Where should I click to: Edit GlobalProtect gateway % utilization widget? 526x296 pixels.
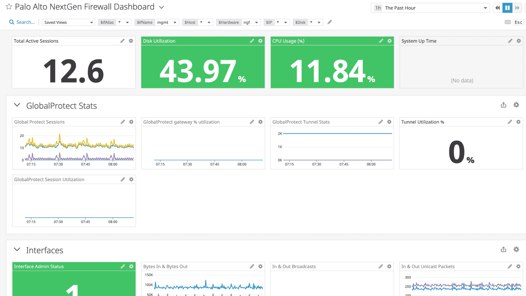point(252,122)
